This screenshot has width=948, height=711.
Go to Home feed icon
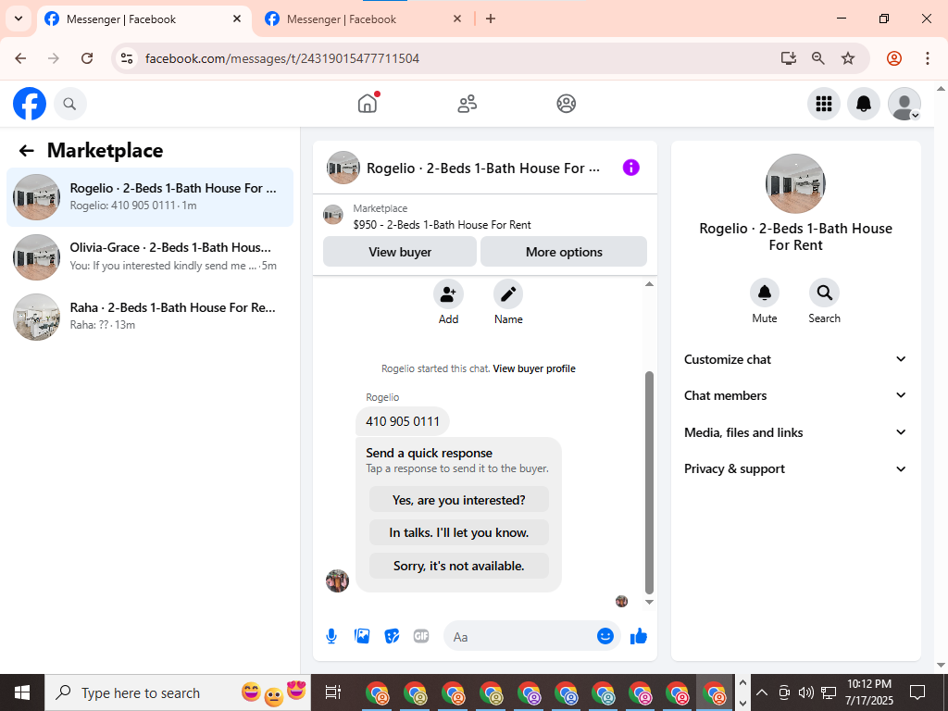point(368,104)
